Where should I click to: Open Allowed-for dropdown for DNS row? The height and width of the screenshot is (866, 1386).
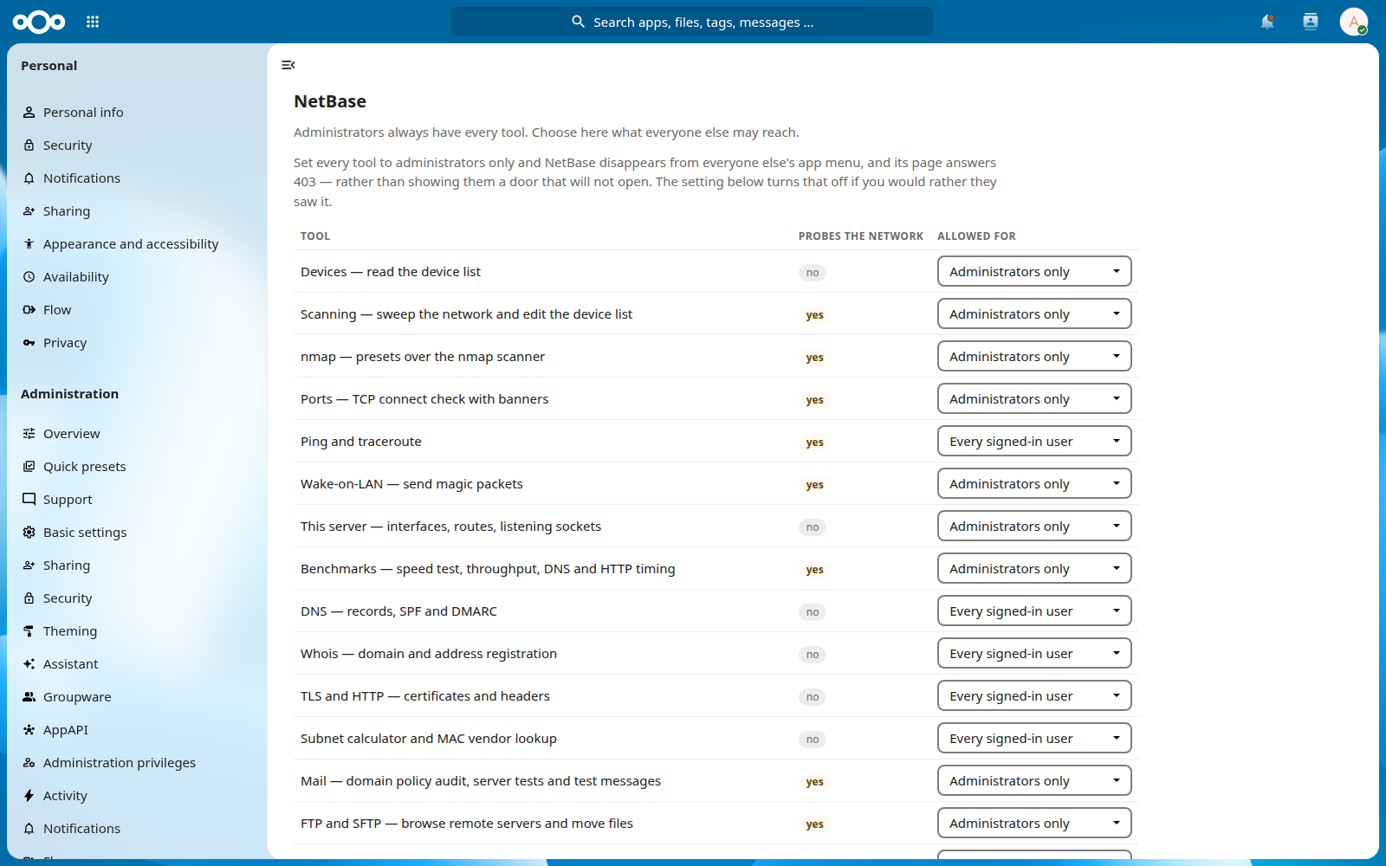click(x=1034, y=611)
